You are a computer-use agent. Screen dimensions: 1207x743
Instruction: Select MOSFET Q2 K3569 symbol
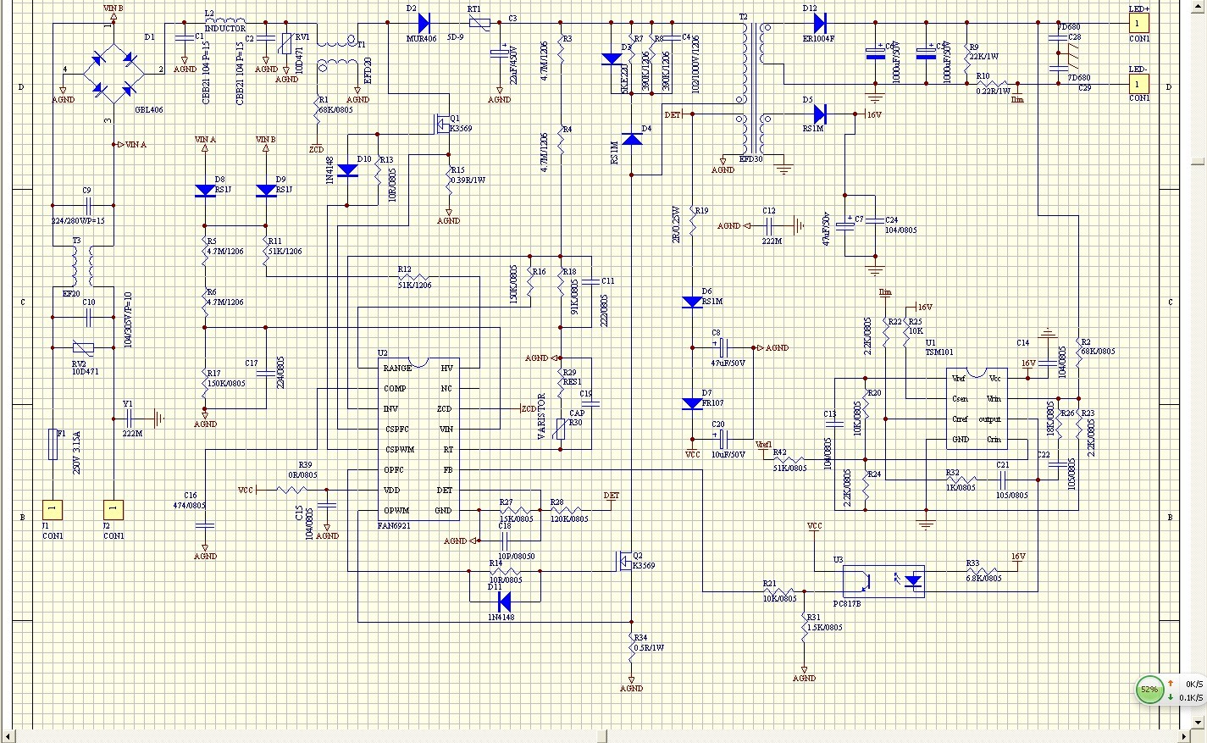click(x=624, y=561)
